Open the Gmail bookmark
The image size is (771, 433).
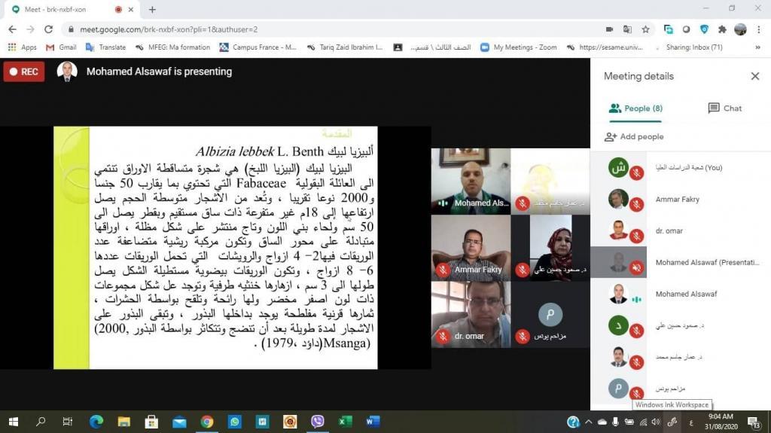60,47
